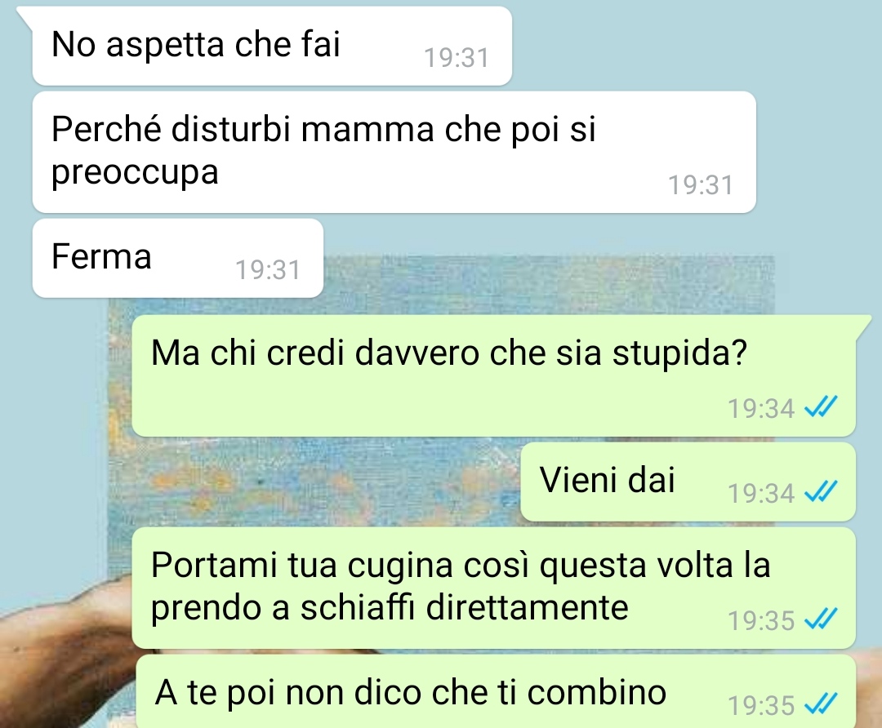The height and width of the screenshot is (728, 882).
Task: Tap the 19:31 timestamp on 'No aspetta che fai'
Action: point(457,57)
